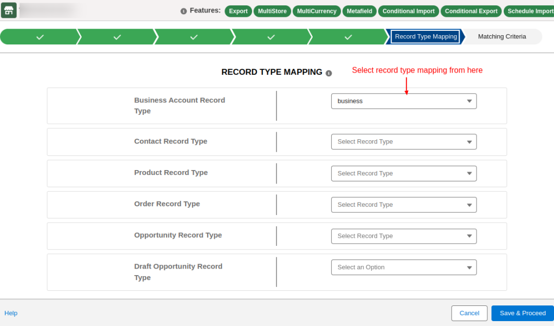554x326 pixels.
Task: Click the 'Features:' label text
Action: tap(205, 11)
